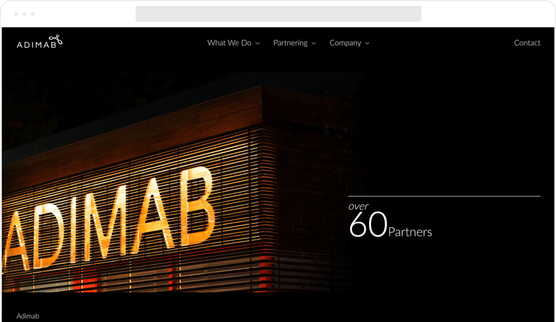Open the Partnering navigation menu

click(x=290, y=43)
